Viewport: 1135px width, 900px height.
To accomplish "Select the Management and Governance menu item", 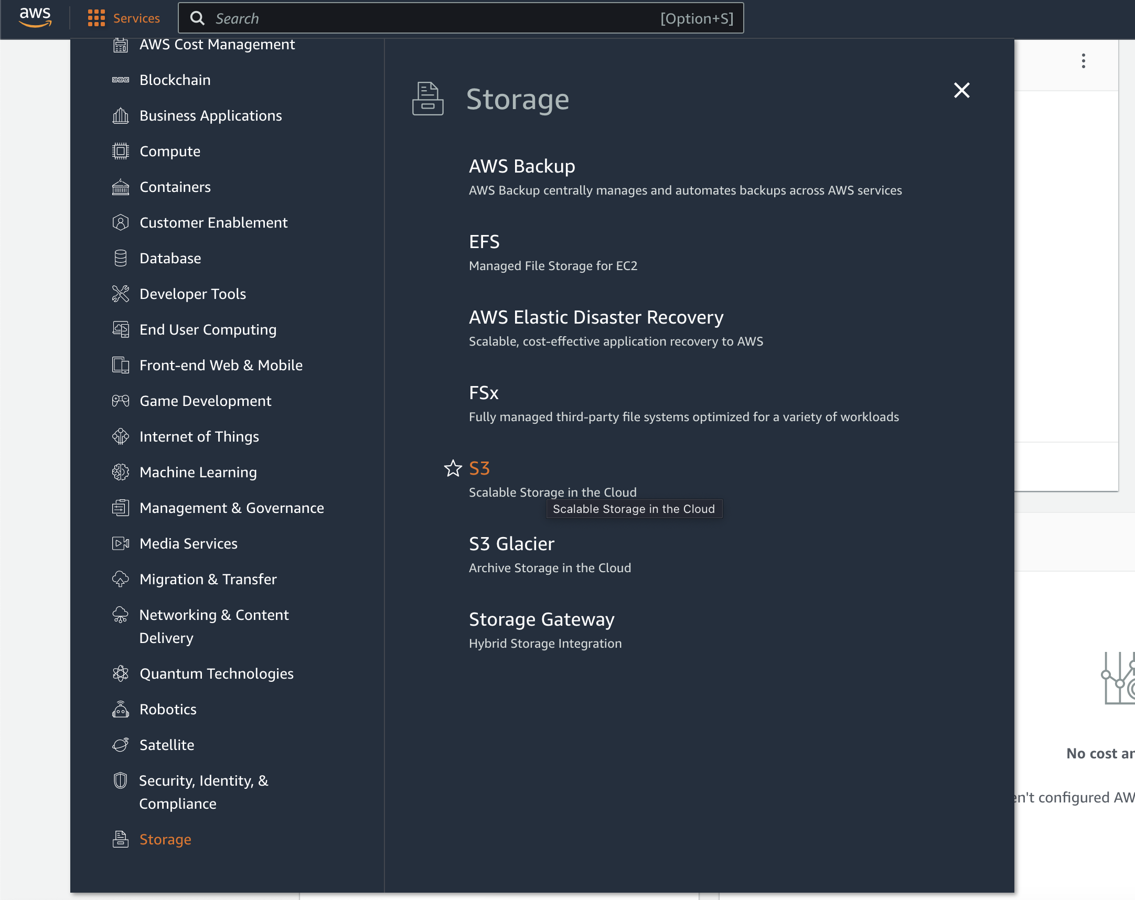I will [231, 508].
